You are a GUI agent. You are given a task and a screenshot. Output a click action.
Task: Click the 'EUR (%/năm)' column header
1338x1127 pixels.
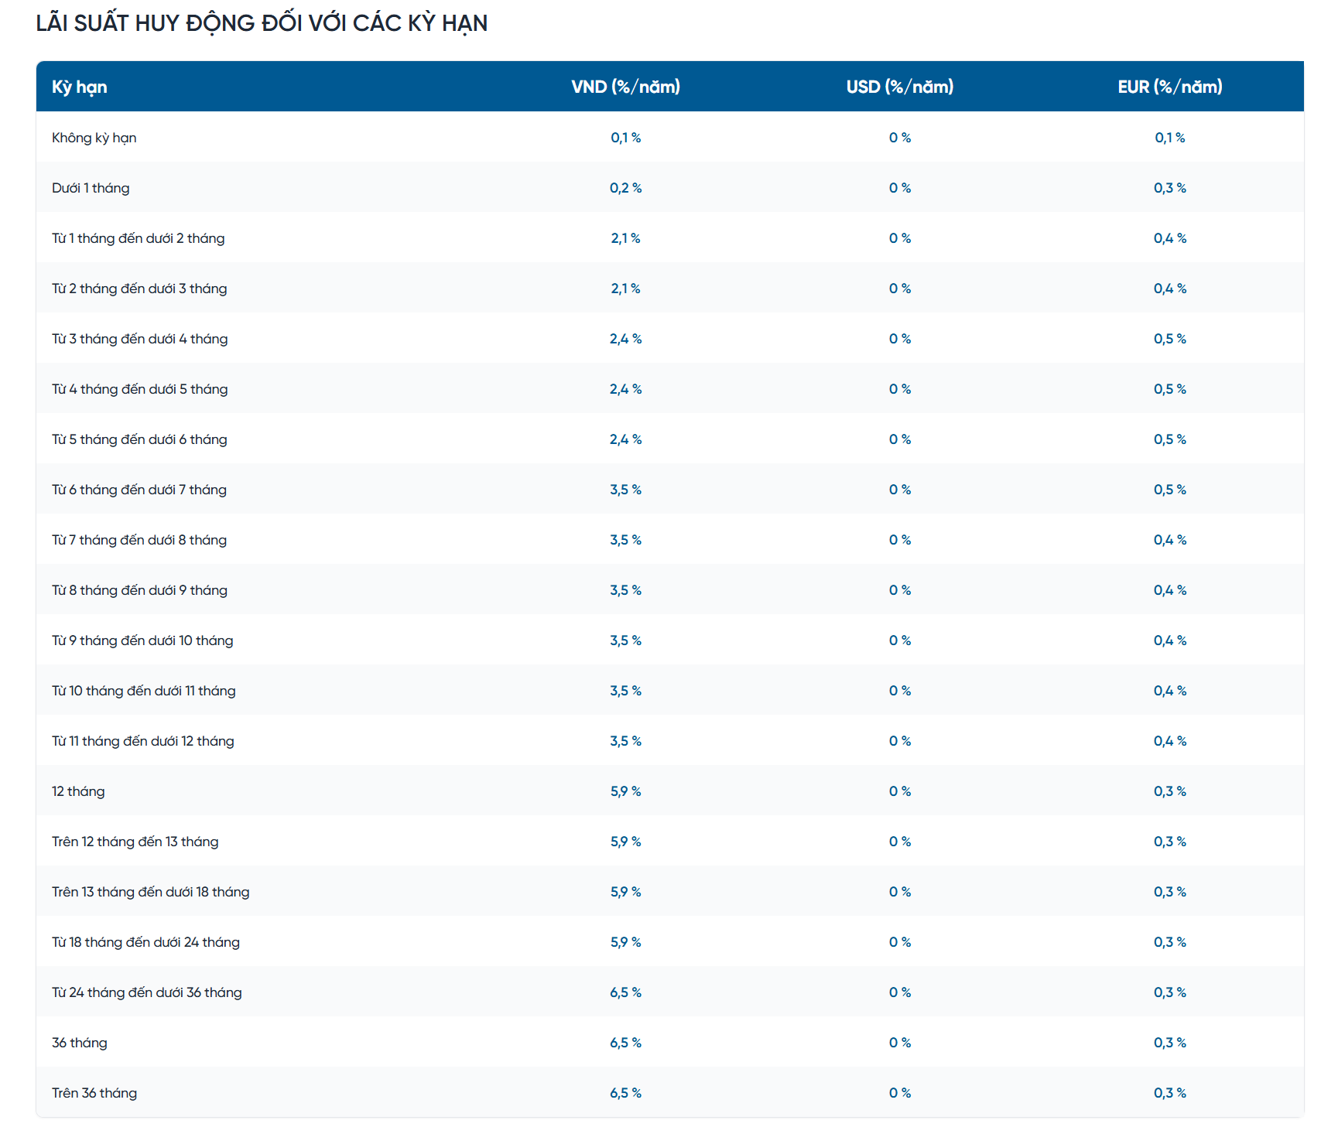[1169, 87]
